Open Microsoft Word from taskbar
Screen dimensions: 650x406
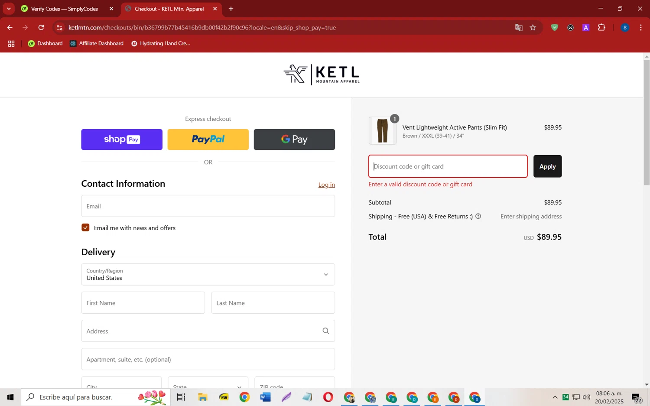(265, 397)
